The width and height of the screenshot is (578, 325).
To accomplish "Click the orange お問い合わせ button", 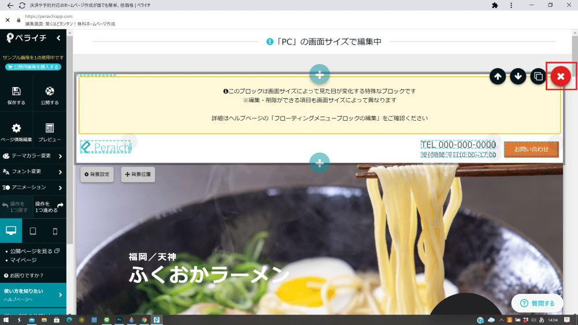I will (531, 149).
